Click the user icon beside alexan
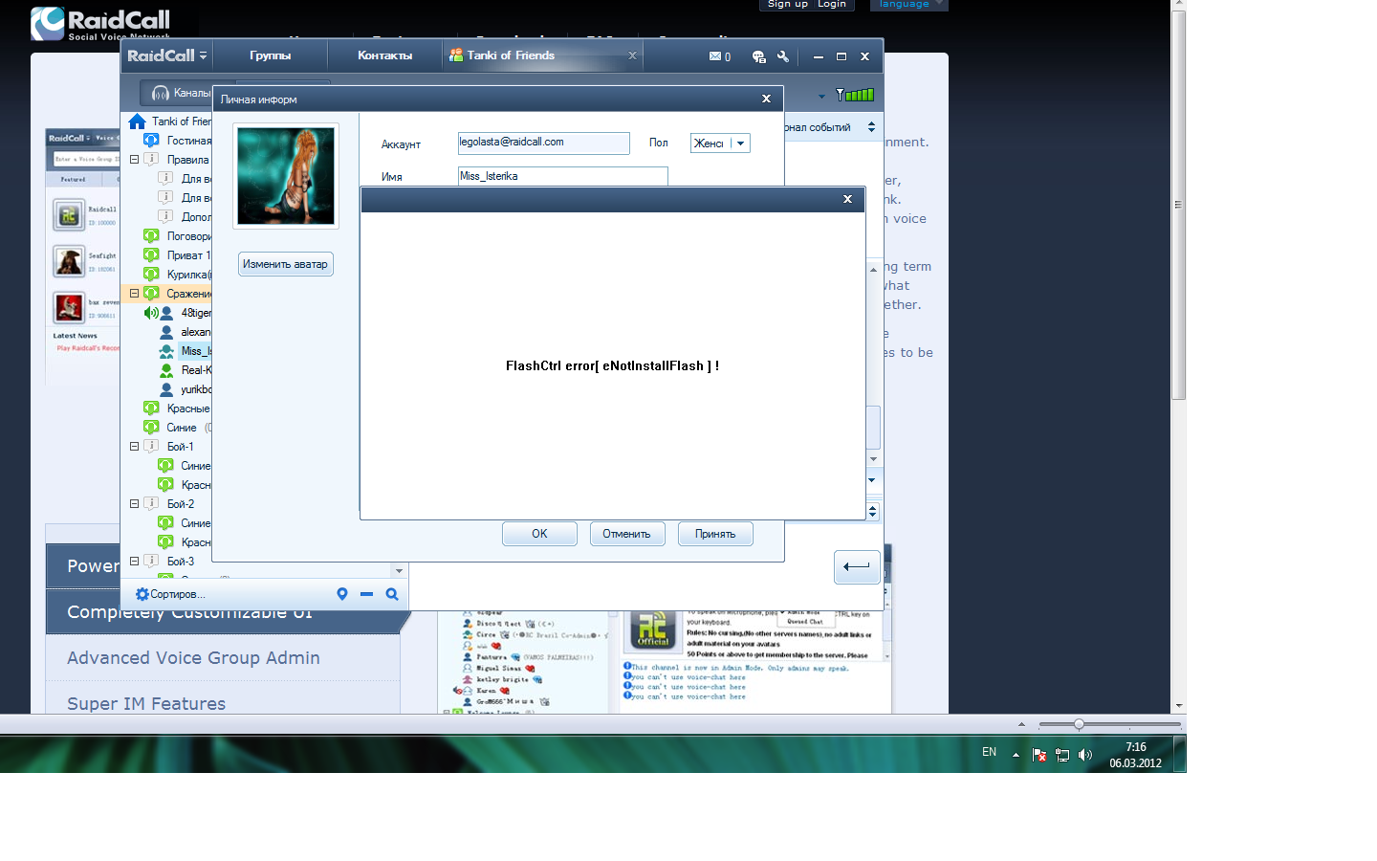 coord(166,332)
